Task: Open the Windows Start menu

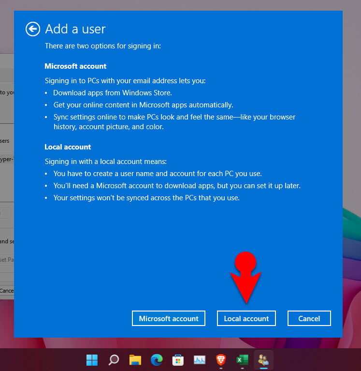Action: [92, 360]
